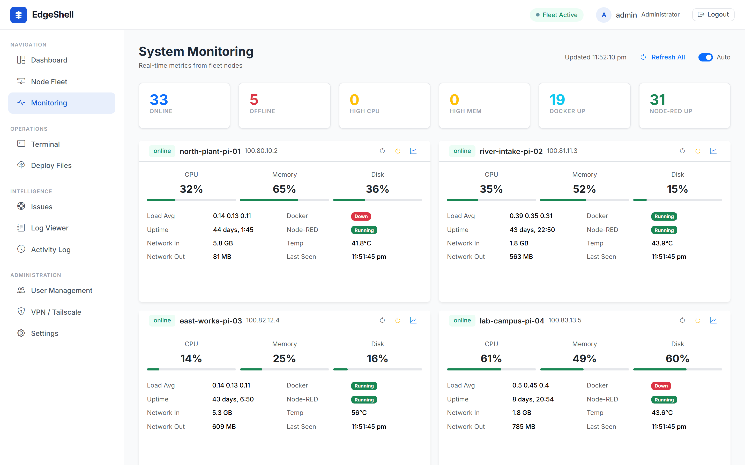Toggle the Auto refresh switch
Screen dimensions: 745x465
pos(705,57)
